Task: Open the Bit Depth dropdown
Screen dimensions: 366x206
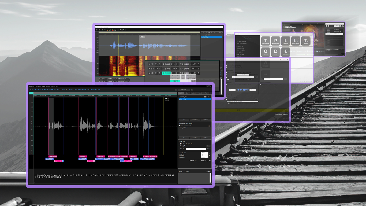Action: pos(205,155)
